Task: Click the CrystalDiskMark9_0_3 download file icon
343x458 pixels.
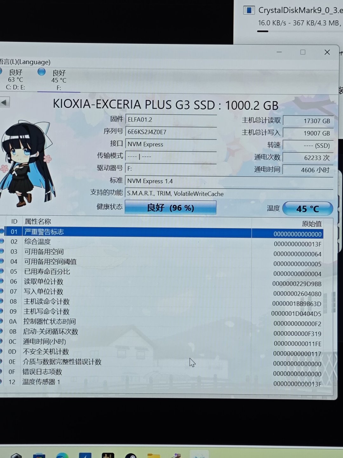Action: coord(249,10)
